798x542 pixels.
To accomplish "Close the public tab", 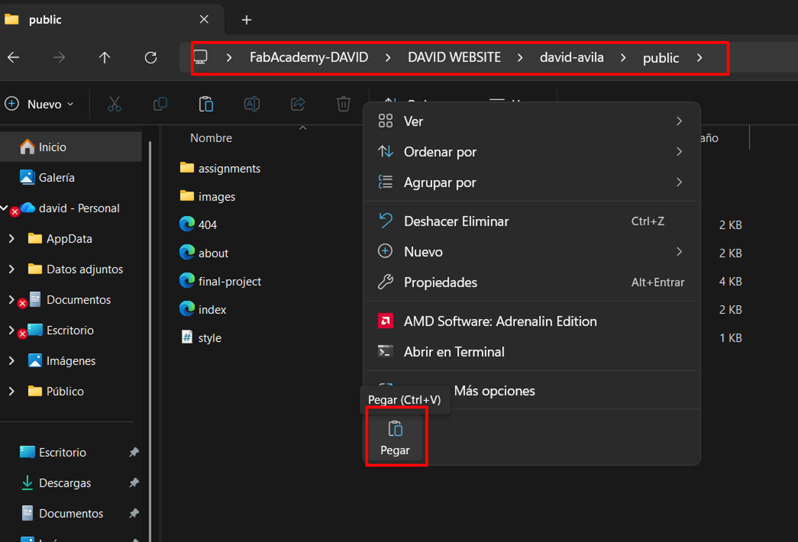I will coord(204,20).
